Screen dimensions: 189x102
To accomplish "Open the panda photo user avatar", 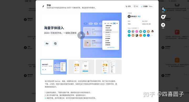I will pyautogui.click(x=137, y=35).
